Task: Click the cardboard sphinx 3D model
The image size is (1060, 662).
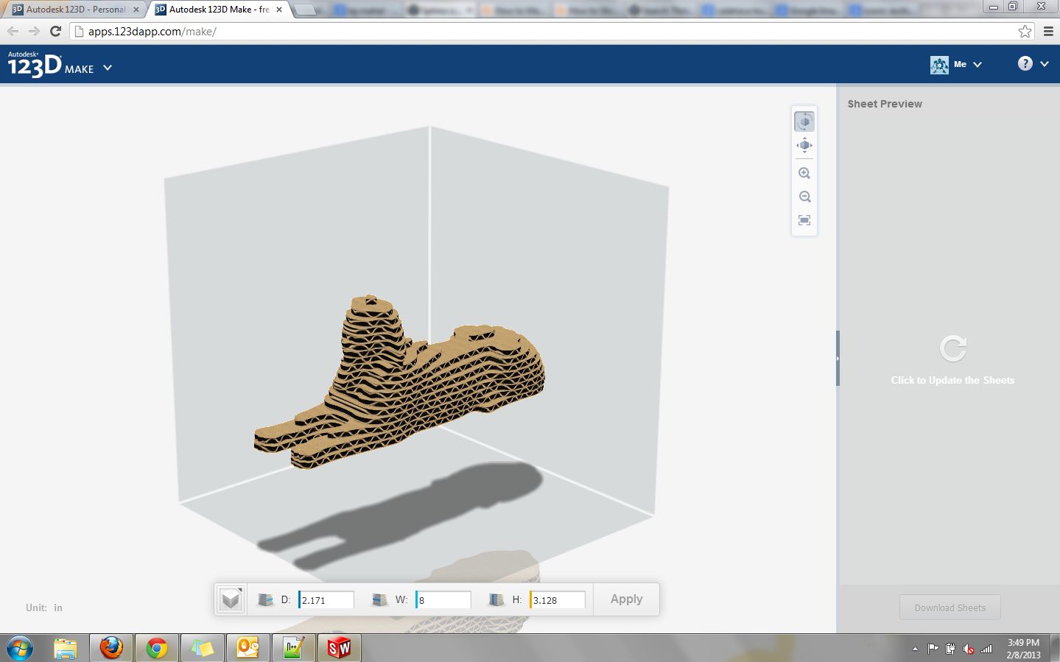Action: (400, 383)
